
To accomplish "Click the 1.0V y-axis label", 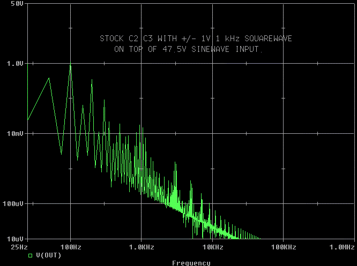I will [x=15, y=63].
